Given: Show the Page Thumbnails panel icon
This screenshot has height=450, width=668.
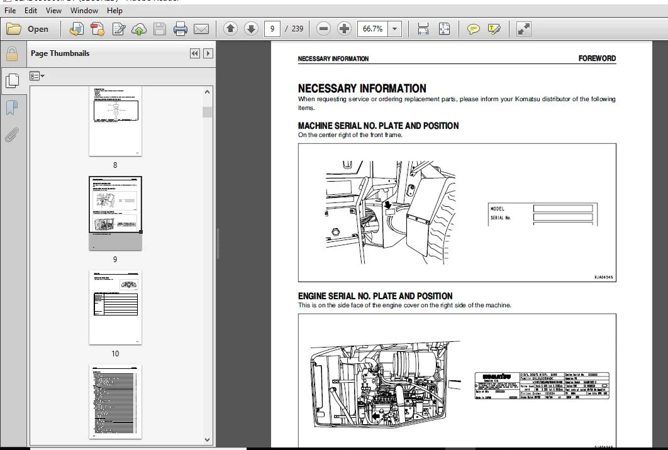Looking at the screenshot, I should (12, 80).
